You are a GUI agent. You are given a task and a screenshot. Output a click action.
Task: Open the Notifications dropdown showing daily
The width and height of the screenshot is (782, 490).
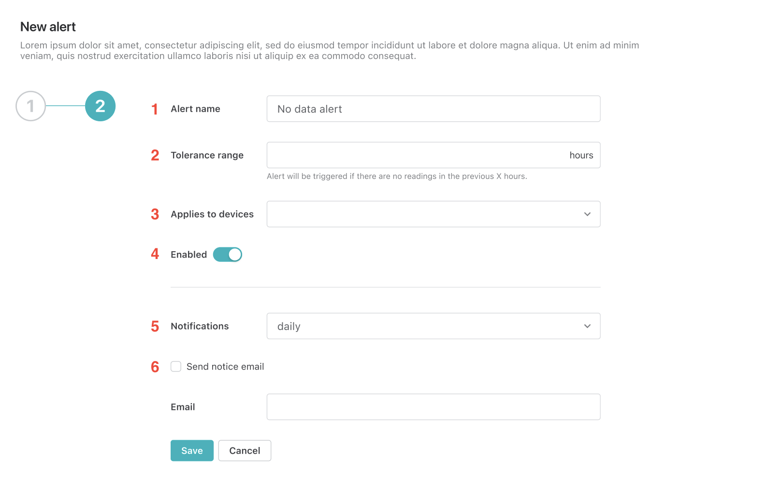[434, 326]
